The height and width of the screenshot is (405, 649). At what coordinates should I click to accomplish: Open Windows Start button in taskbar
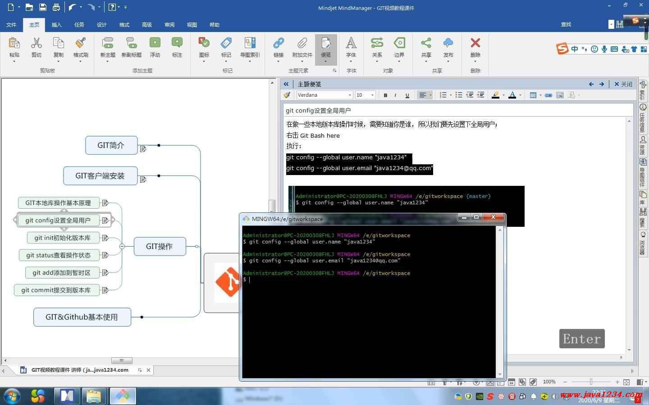point(12,396)
